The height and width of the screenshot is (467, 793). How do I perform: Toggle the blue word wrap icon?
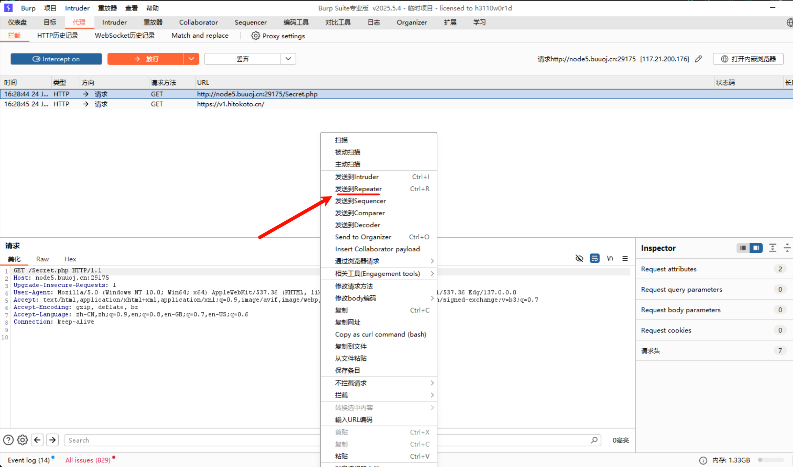click(x=594, y=258)
